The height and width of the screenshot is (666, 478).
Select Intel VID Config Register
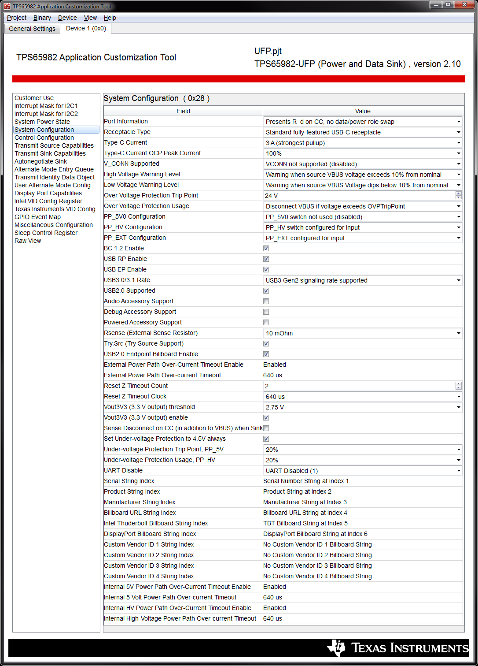[x=48, y=201]
